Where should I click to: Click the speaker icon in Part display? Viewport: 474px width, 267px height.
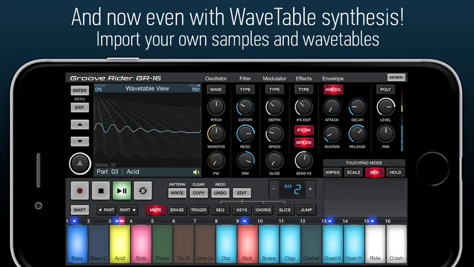[196, 172]
